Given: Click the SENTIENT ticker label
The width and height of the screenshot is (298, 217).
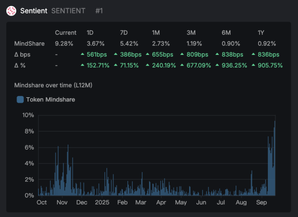Looking at the screenshot, I should click(68, 11).
